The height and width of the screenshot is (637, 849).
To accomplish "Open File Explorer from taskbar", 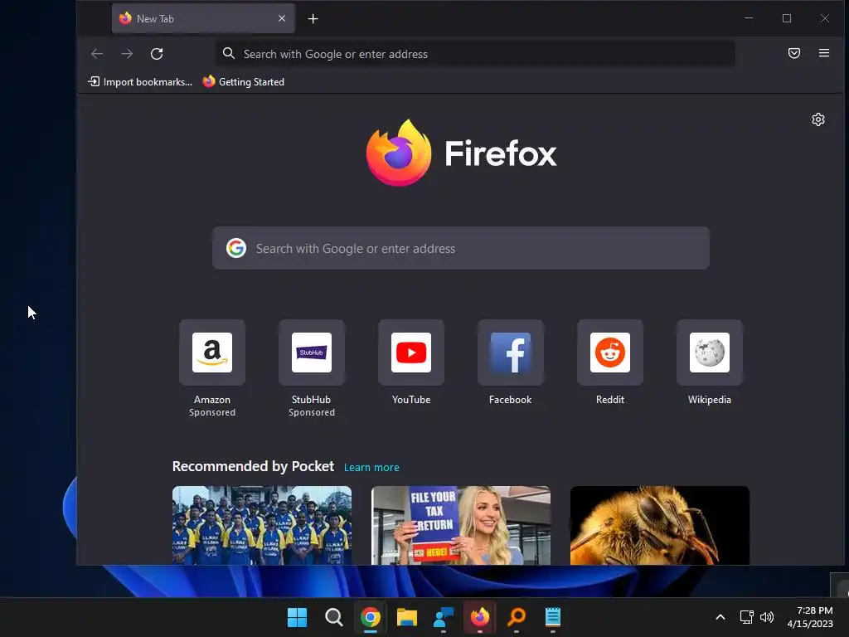I will tap(406, 617).
